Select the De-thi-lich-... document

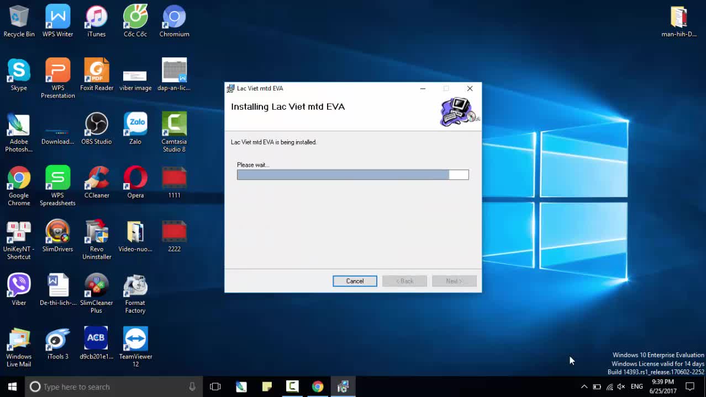57,291
